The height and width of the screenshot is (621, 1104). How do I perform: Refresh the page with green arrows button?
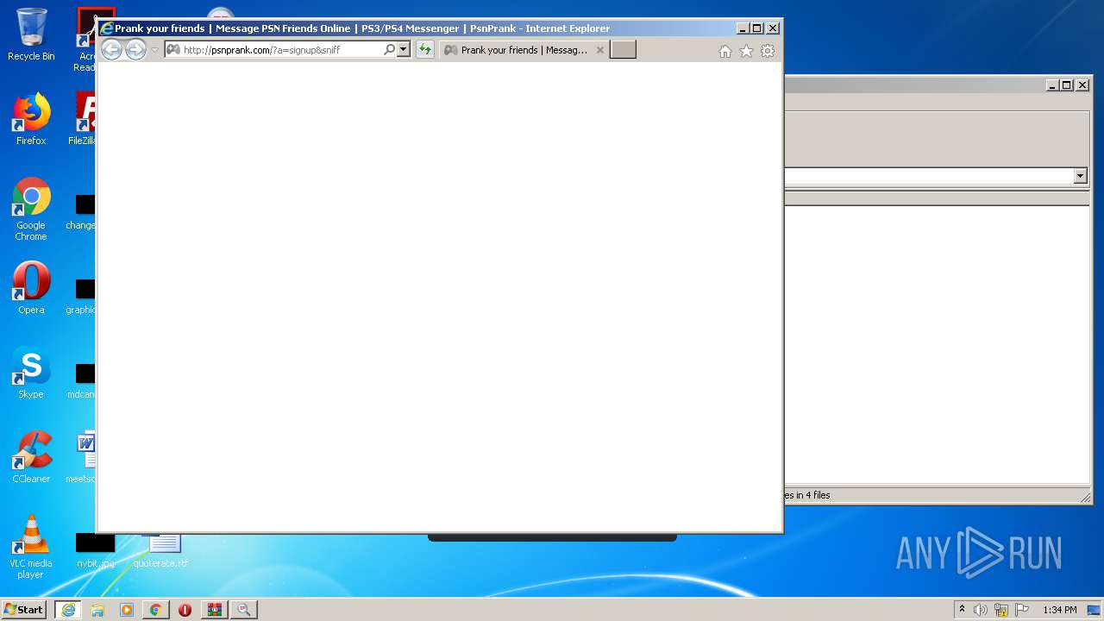pyautogui.click(x=424, y=50)
